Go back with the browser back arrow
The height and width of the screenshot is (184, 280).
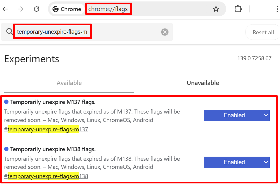[5, 9]
